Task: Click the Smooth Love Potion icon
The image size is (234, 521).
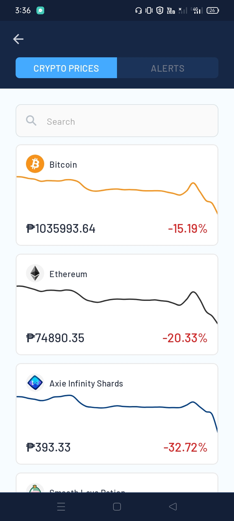Action: [x=35, y=488]
